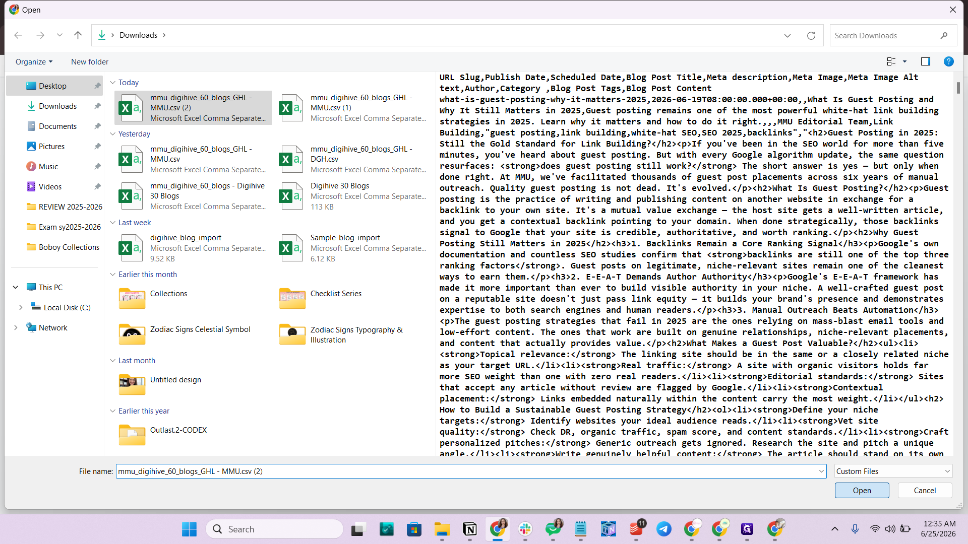The width and height of the screenshot is (968, 544).
Task: Change view layout icon
Action: click(891, 61)
